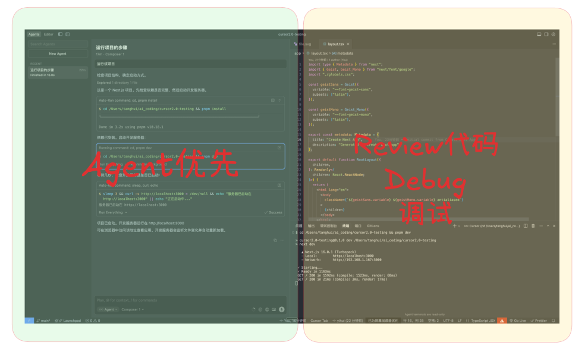Click the main branch indicator in status bar

point(43,321)
